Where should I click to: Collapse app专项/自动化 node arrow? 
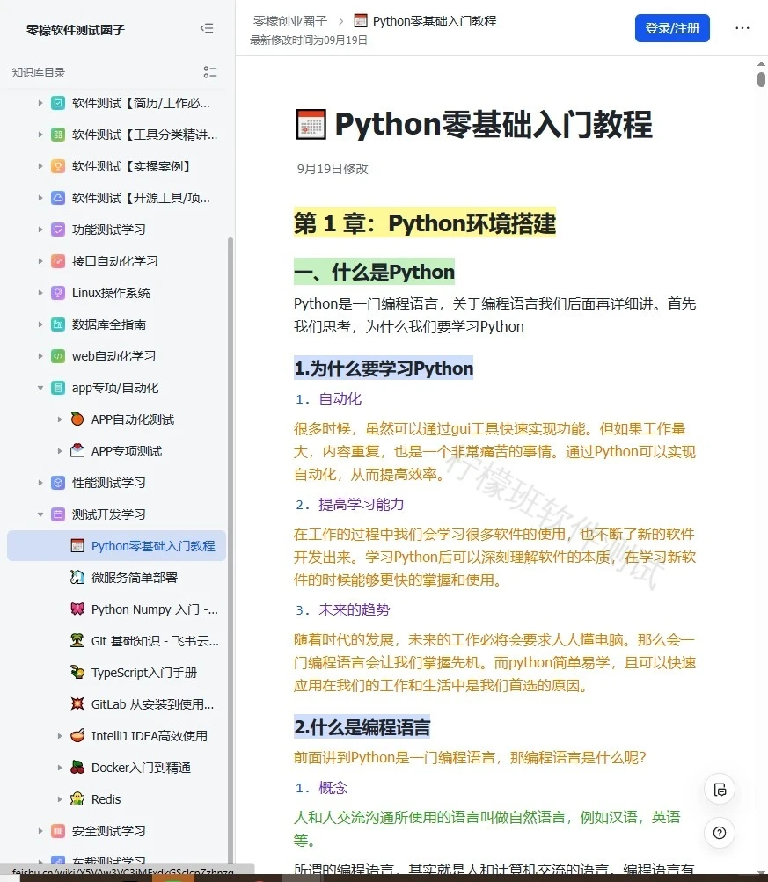40,388
